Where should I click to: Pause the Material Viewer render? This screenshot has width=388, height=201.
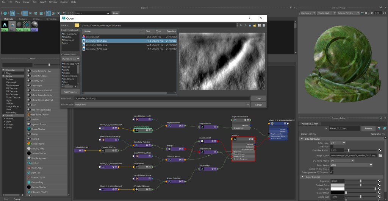coord(367,13)
